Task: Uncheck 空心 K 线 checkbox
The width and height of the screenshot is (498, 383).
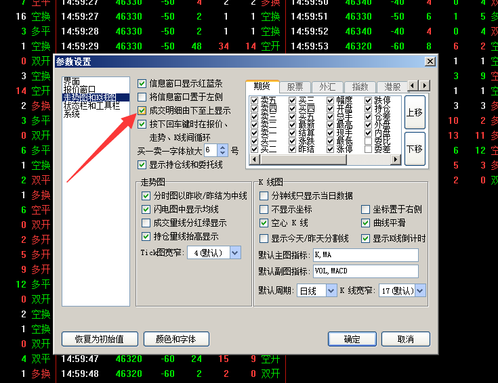Action: pyautogui.click(x=264, y=223)
